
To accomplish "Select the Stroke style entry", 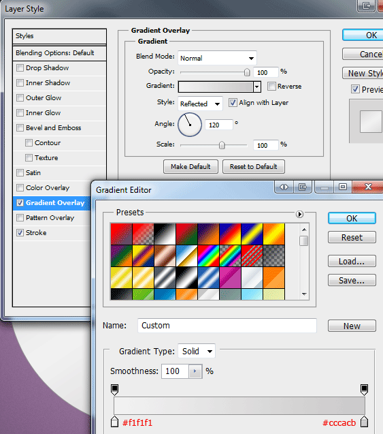I will point(36,232).
